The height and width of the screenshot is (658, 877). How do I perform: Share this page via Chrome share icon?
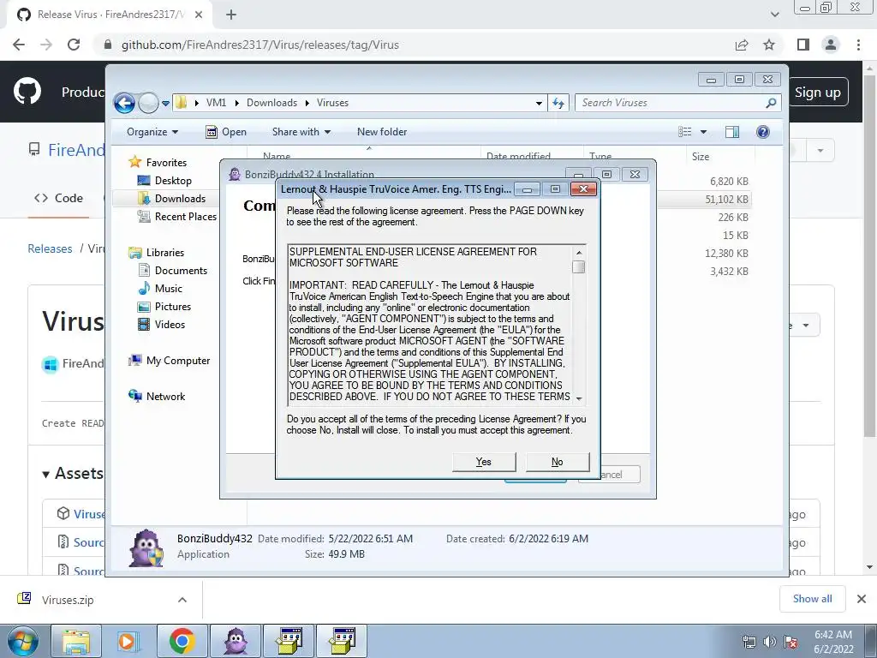coord(742,45)
